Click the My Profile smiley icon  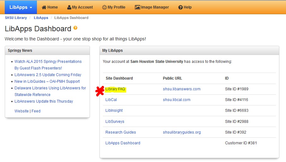(104, 7)
